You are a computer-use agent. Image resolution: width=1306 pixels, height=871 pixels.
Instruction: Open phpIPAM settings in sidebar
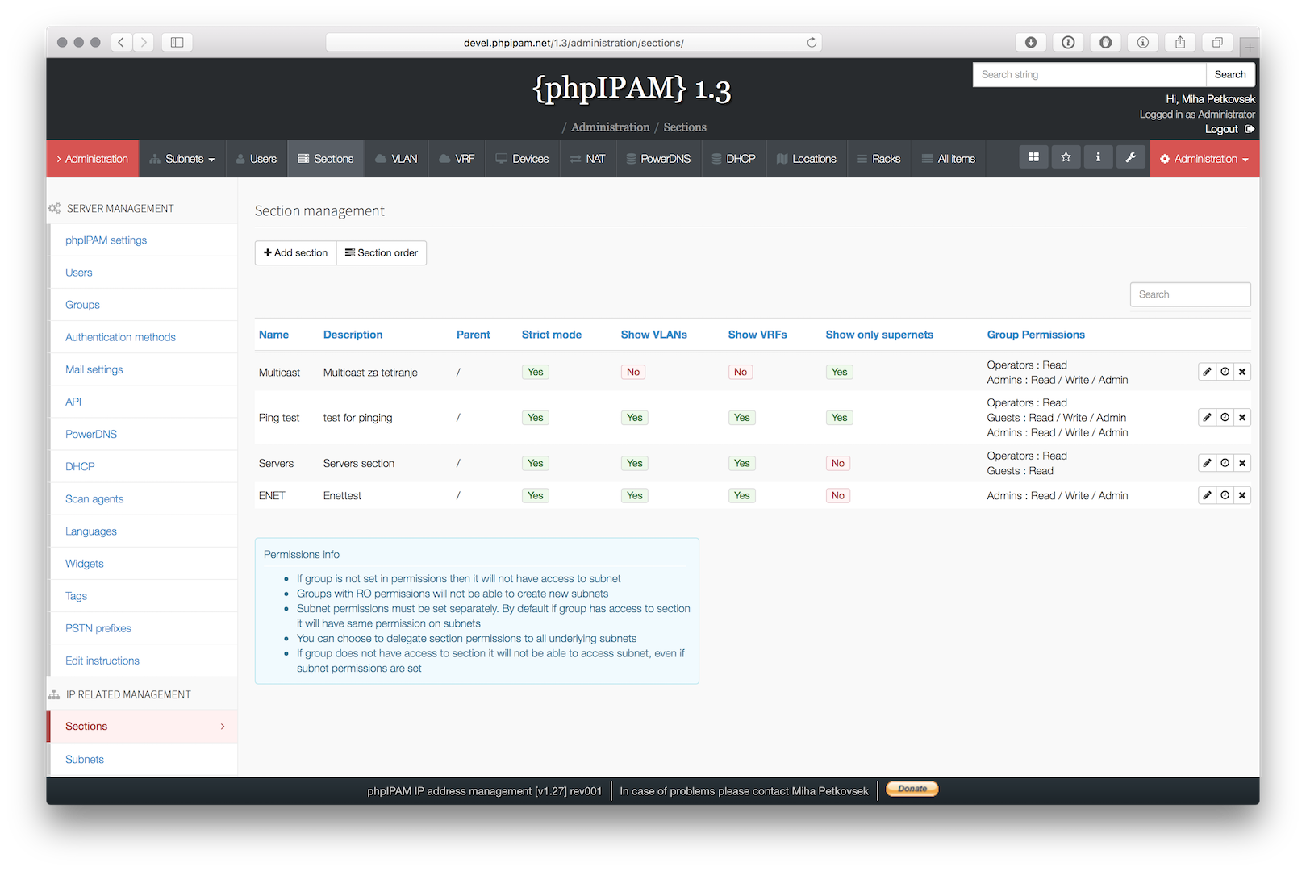106,240
